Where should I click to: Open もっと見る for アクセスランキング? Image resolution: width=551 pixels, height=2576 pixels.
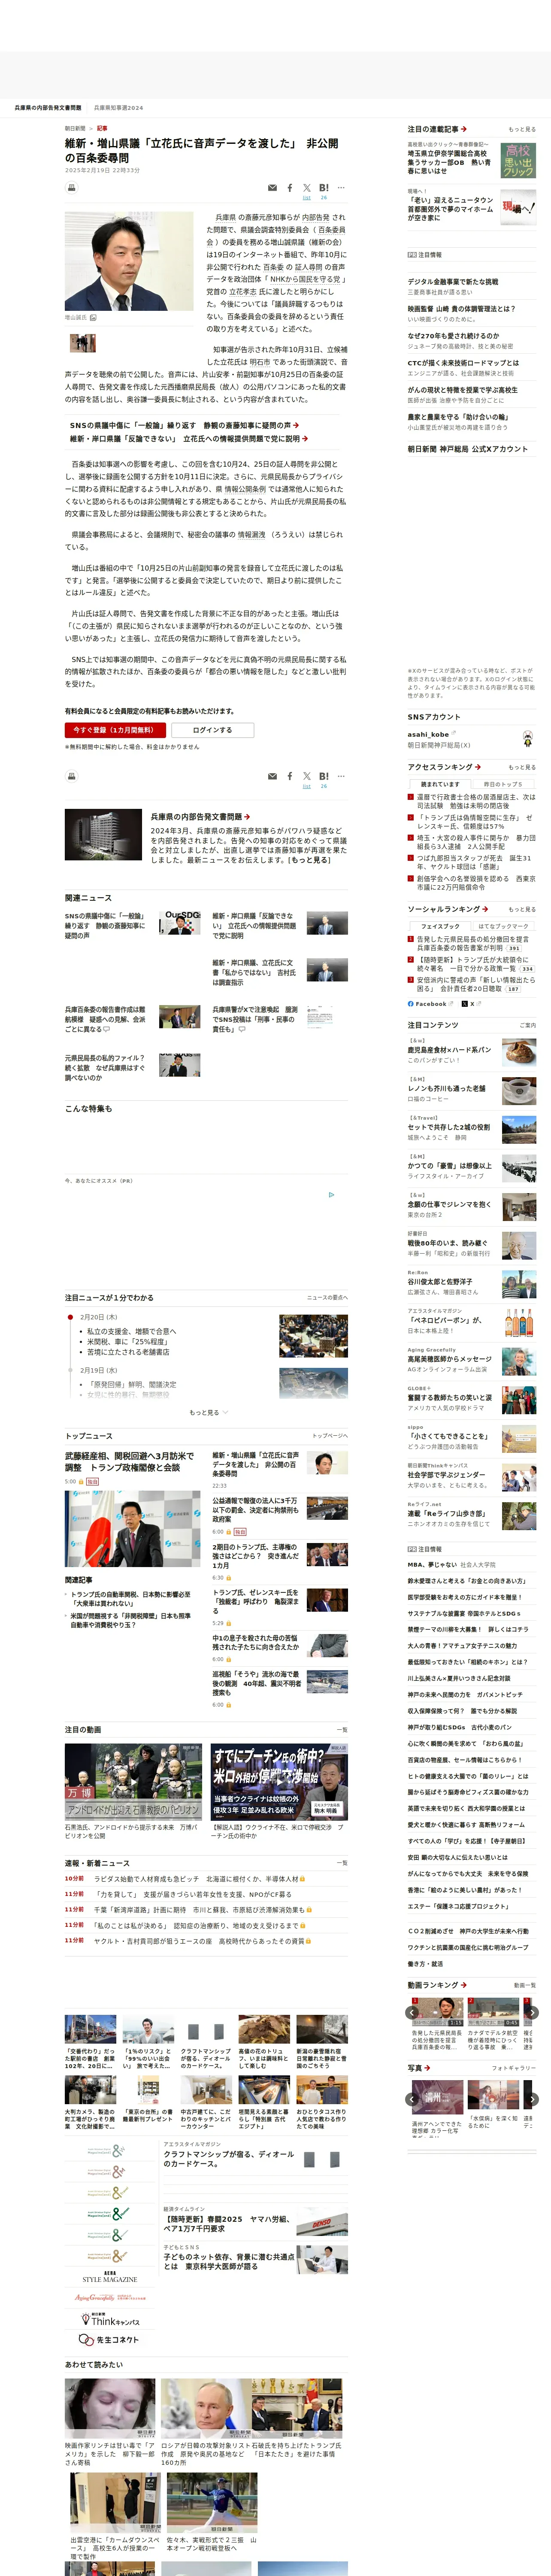coord(522,767)
